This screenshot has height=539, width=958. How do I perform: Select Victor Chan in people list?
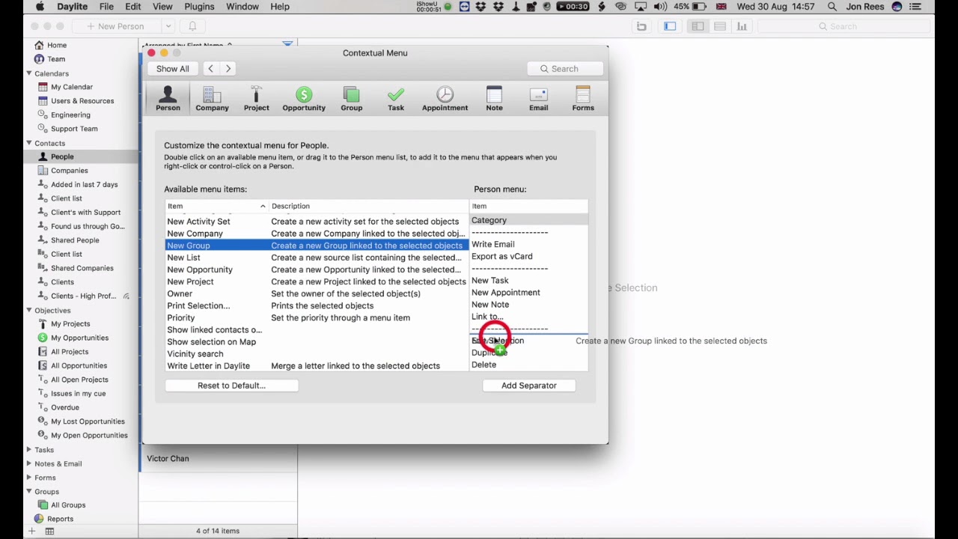pos(219,458)
